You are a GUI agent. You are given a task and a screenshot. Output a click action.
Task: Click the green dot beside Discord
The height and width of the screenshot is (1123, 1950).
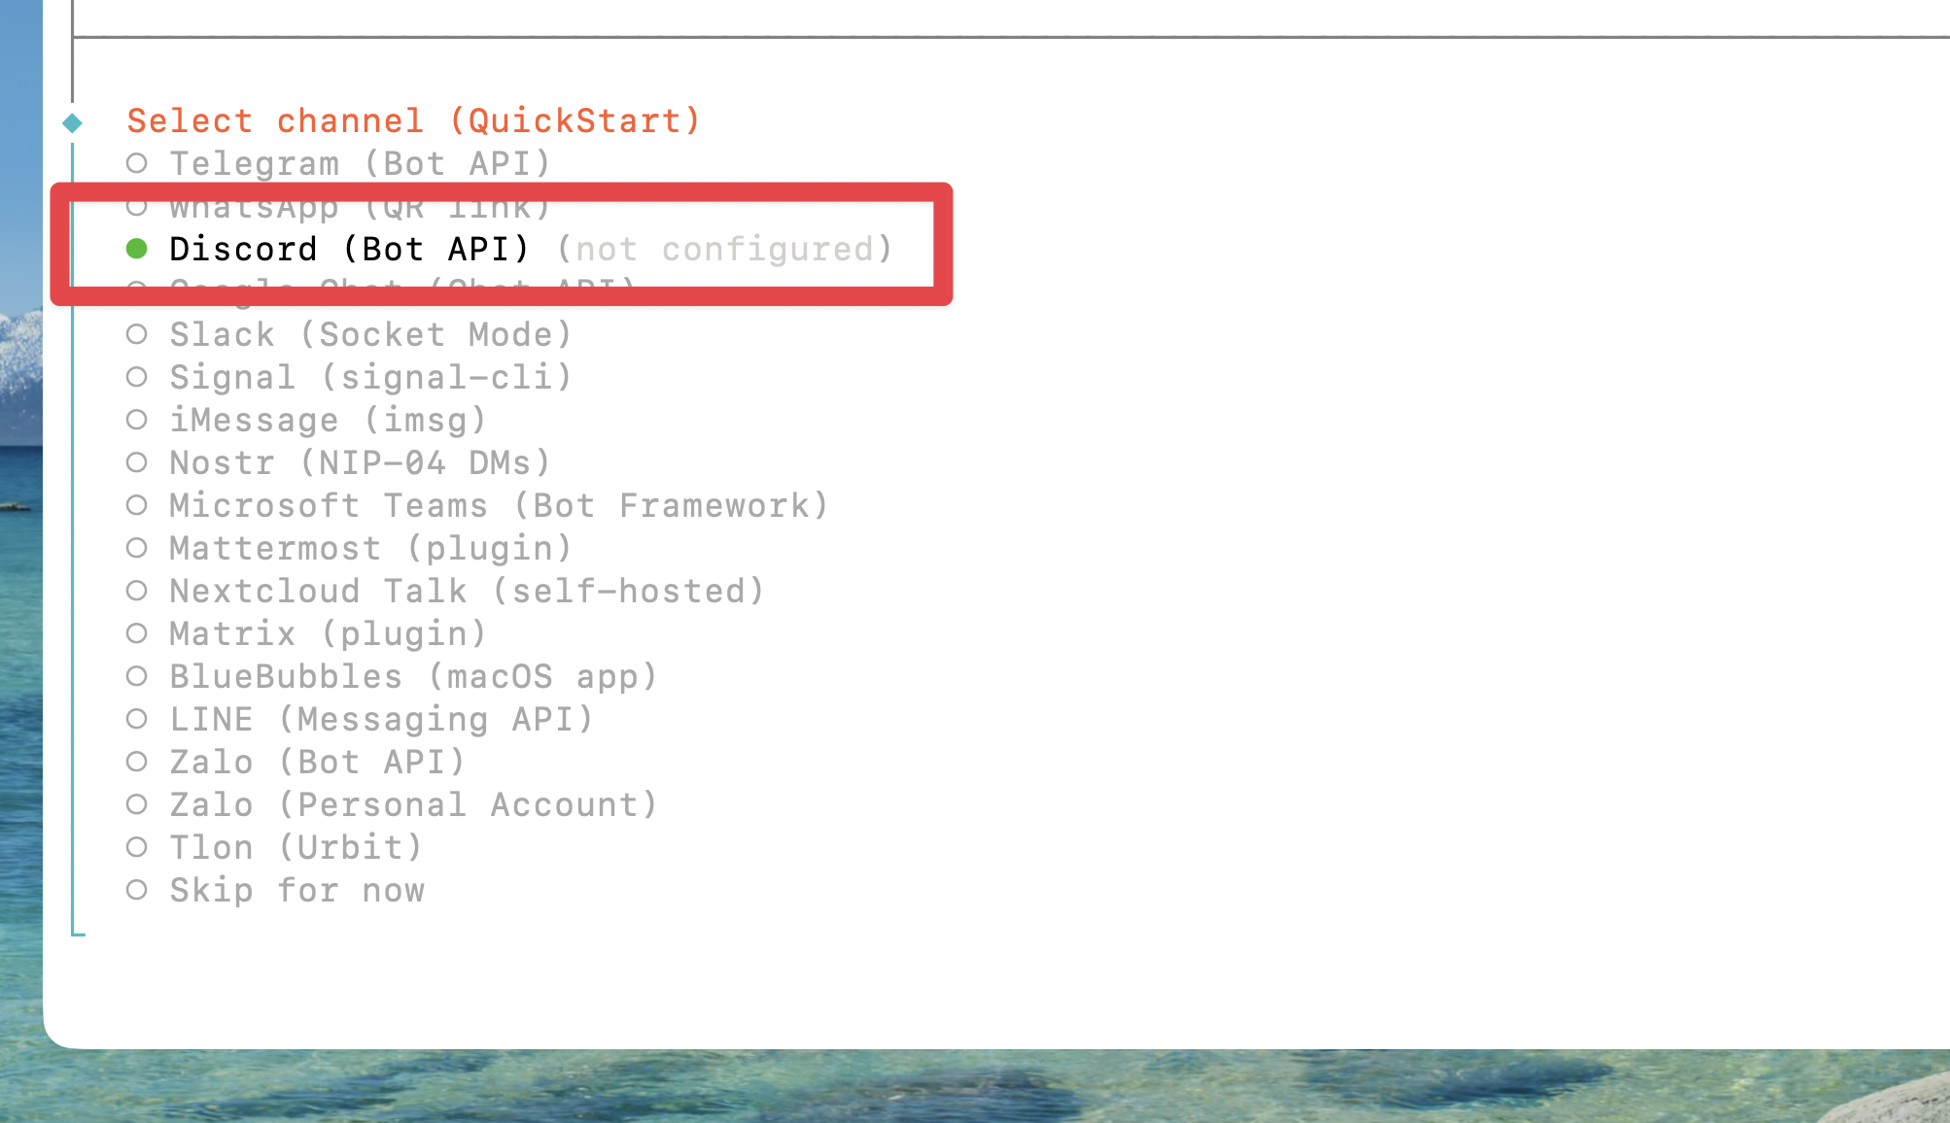pyautogui.click(x=137, y=250)
